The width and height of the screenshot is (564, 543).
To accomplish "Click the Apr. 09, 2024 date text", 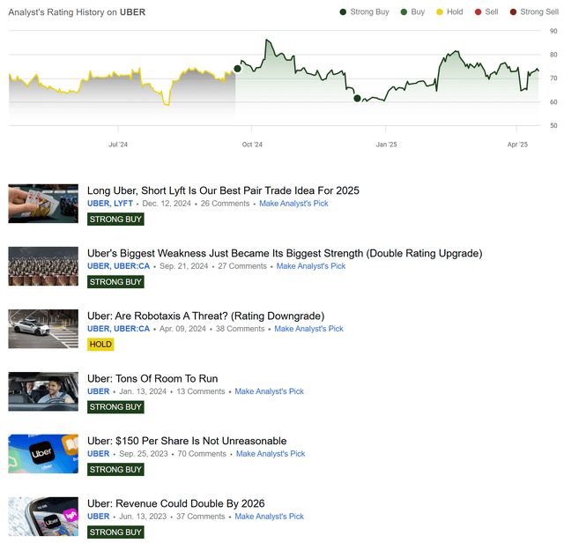I will point(182,329).
